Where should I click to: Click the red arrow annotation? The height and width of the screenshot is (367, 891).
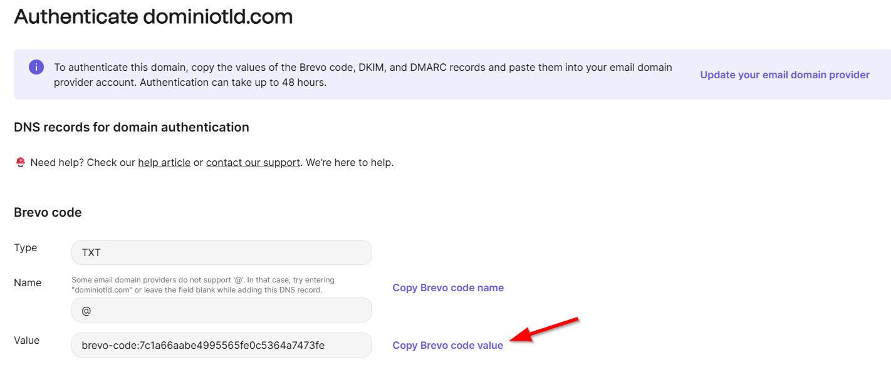(x=544, y=330)
